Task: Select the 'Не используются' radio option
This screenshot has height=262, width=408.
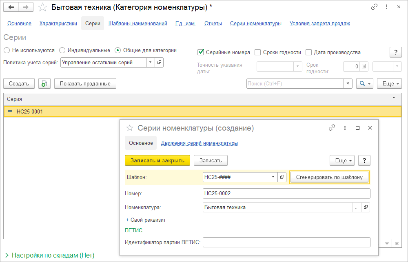Action: point(7,50)
